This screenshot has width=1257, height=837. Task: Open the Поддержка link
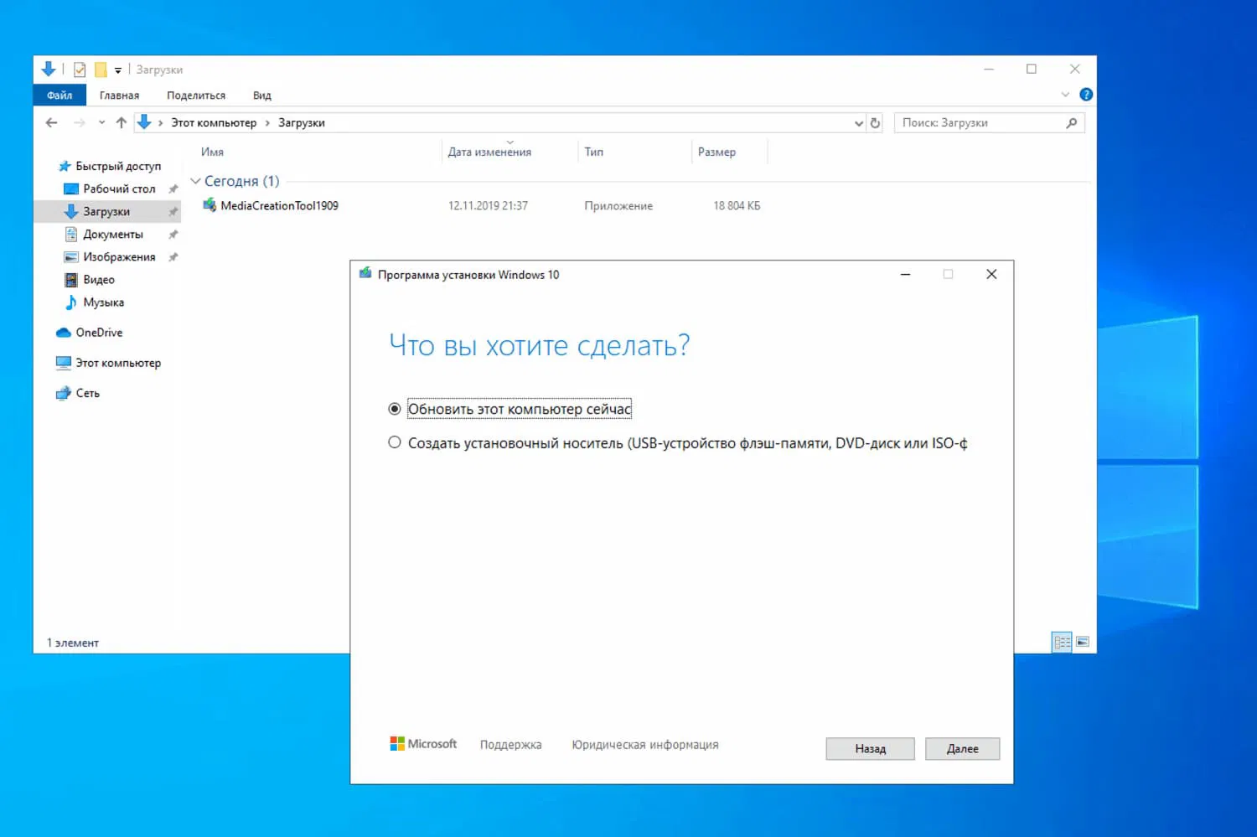pos(510,744)
